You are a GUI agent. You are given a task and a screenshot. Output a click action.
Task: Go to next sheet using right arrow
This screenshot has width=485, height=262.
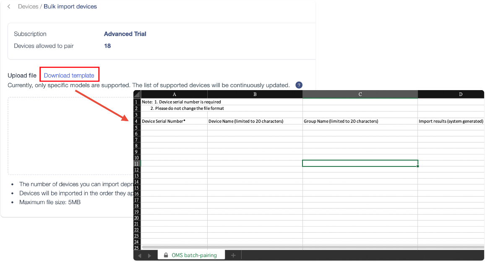[x=150, y=255]
